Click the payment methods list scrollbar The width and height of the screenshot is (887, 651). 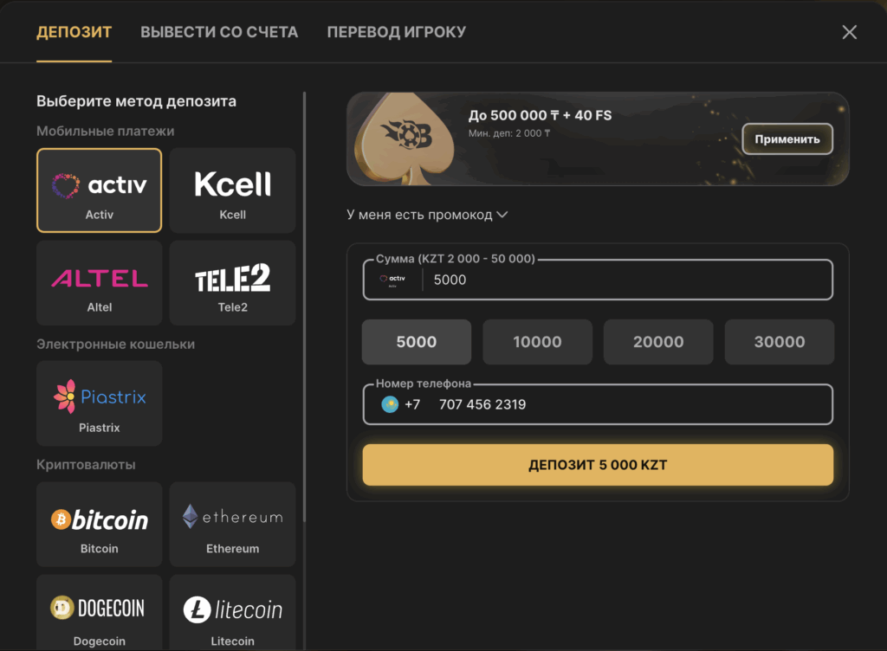coord(304,303)
